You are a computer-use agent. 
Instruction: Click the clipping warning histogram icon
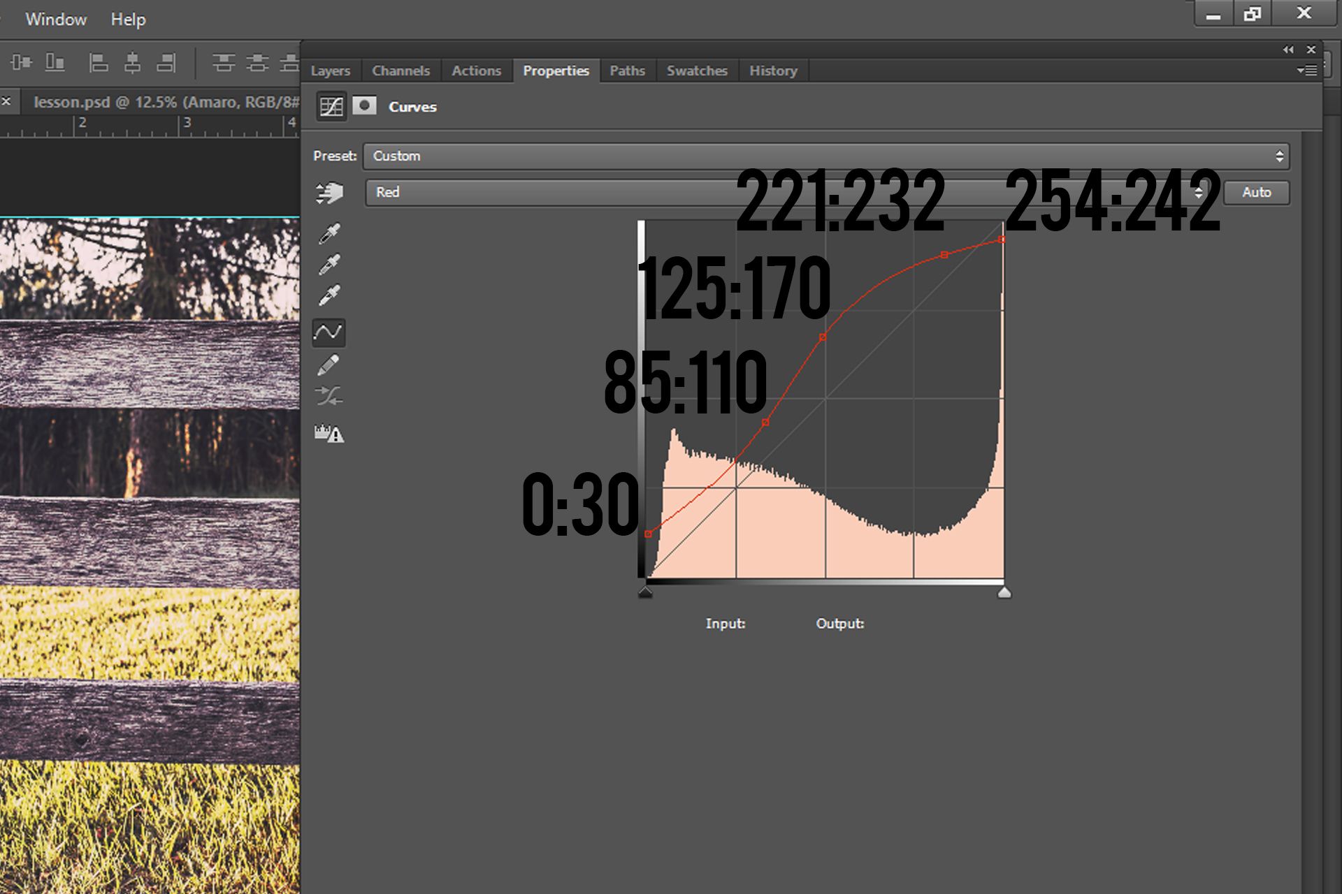[329, 434]
